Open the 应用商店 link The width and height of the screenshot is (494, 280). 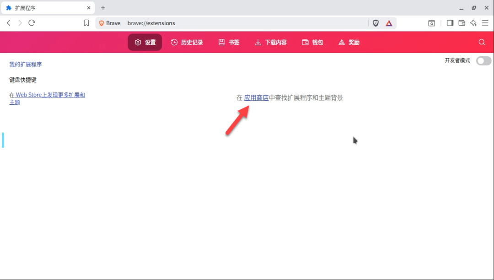(x=256, y=97)
